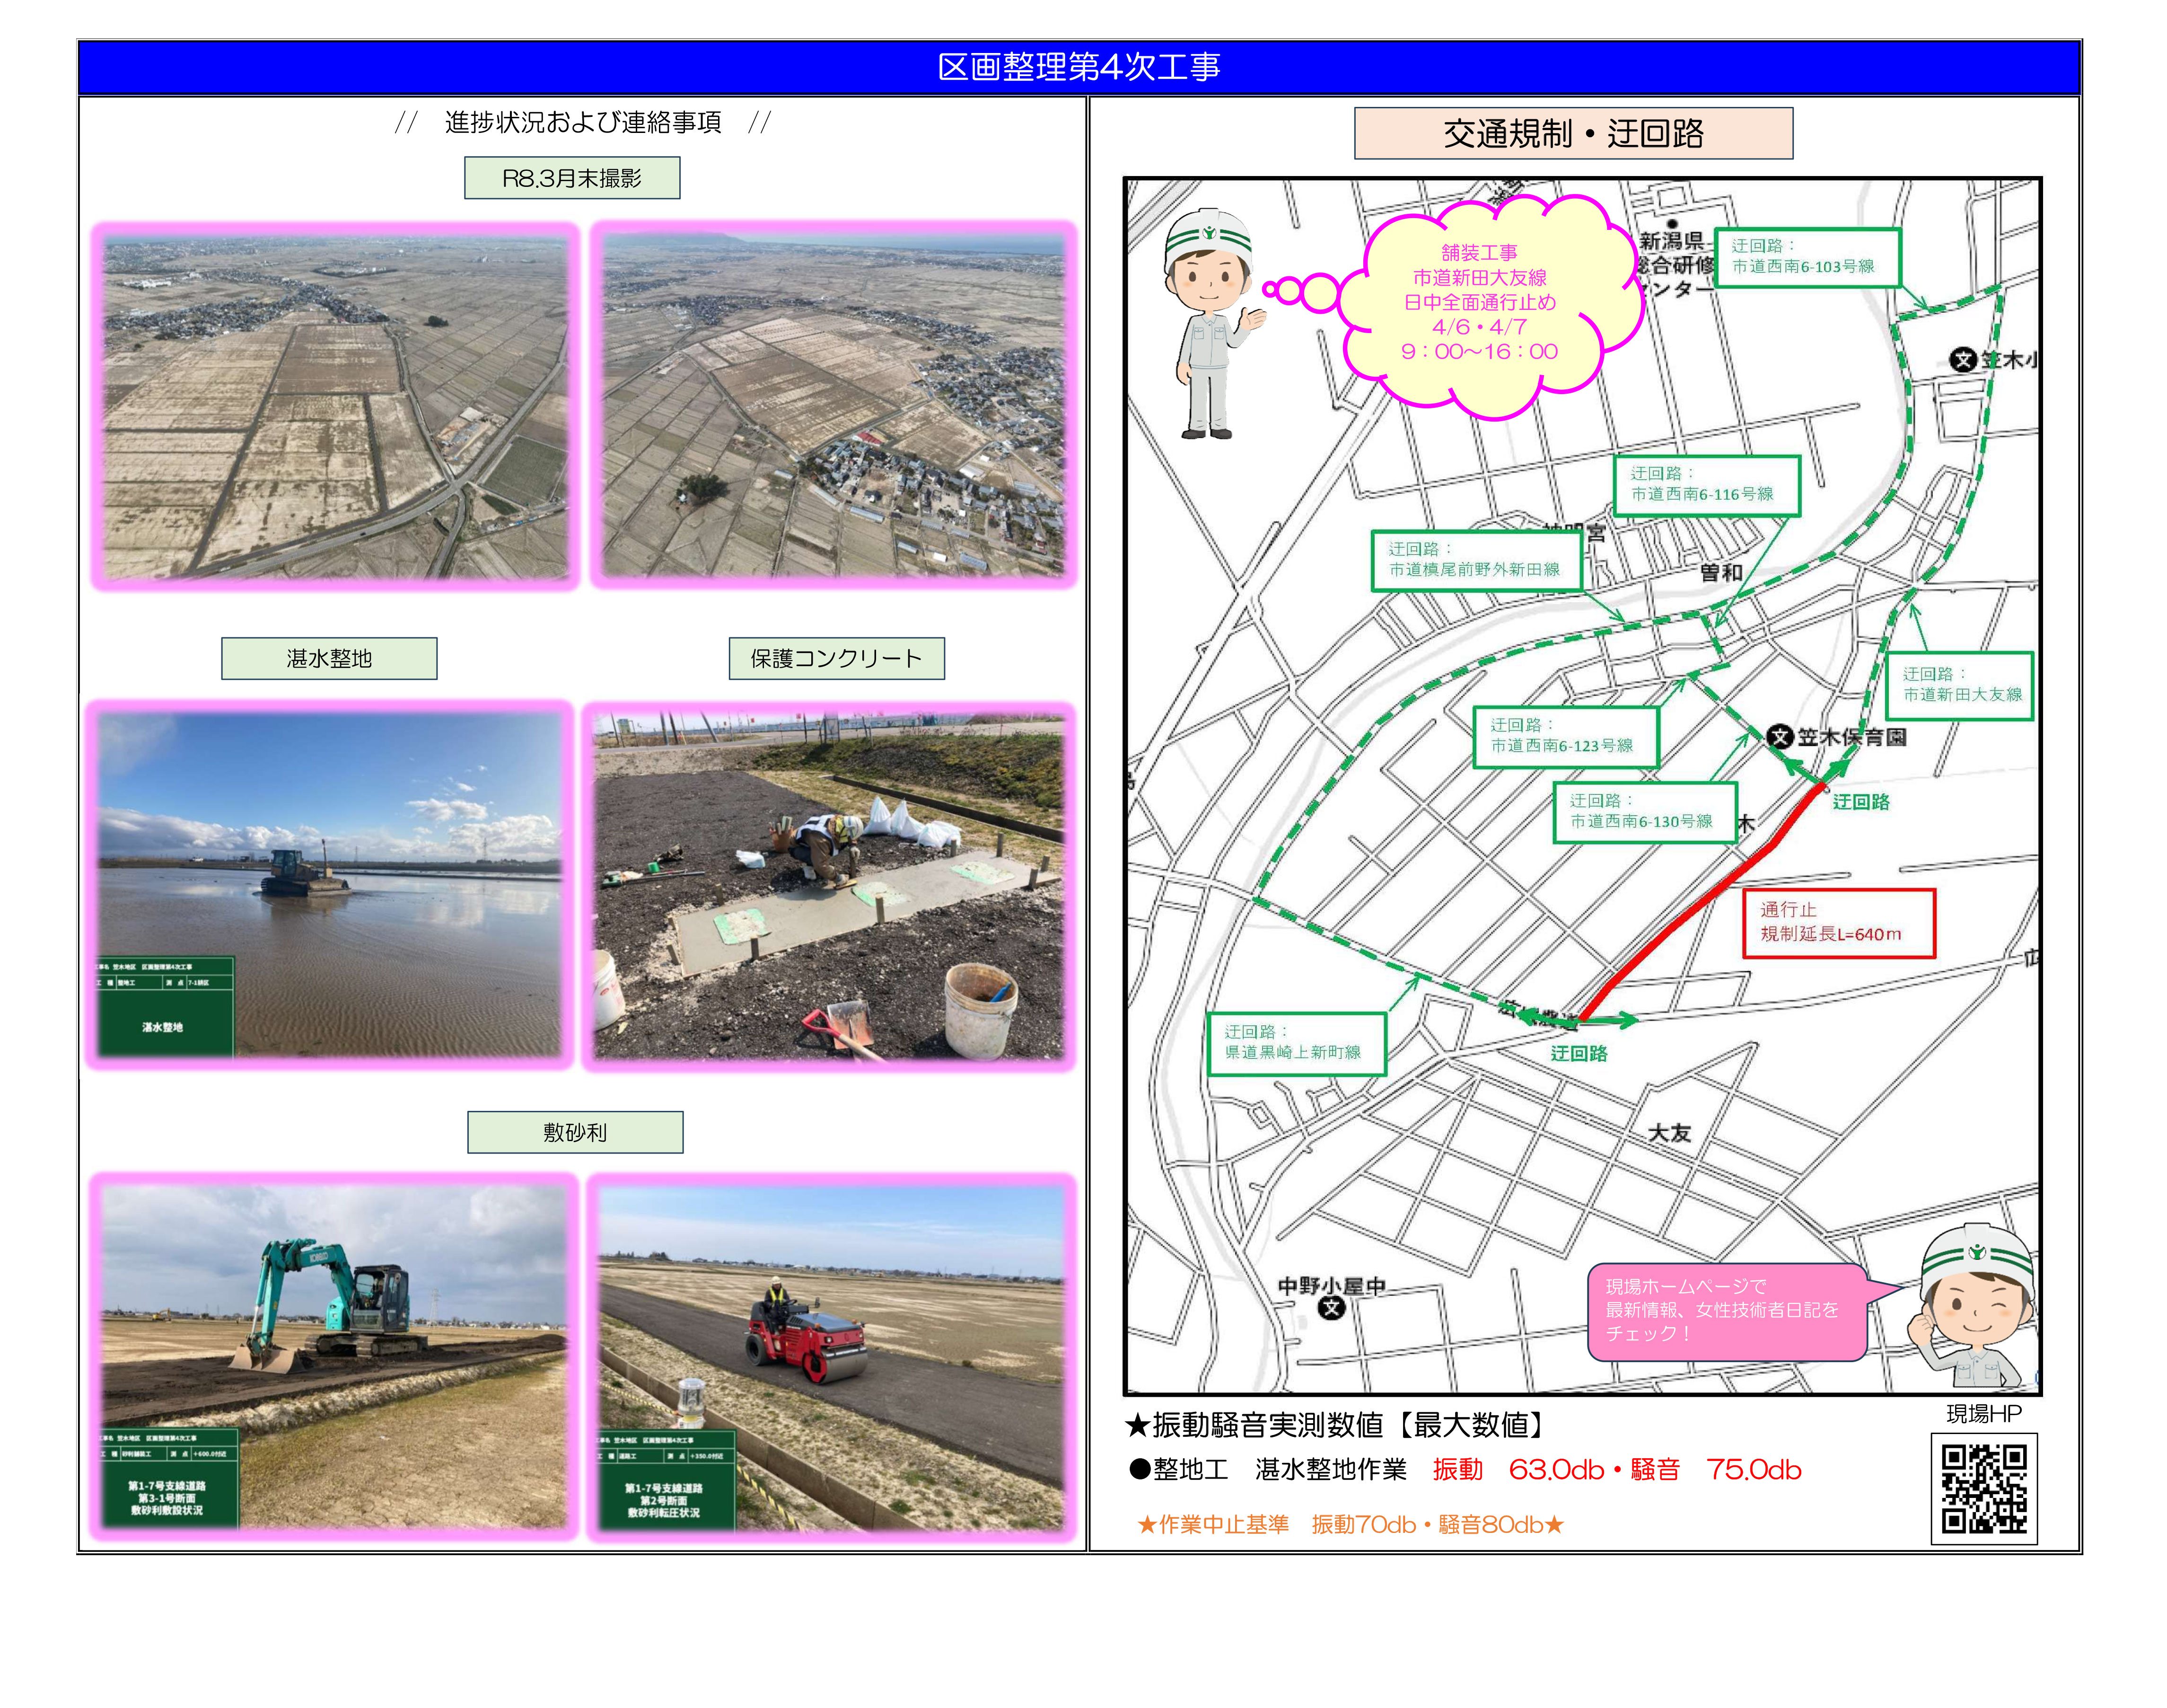The width and height of the screenshot is (2167, 1708).
Task: Open the concrete work photo with the kneeling worker
Action: point(829,887)
